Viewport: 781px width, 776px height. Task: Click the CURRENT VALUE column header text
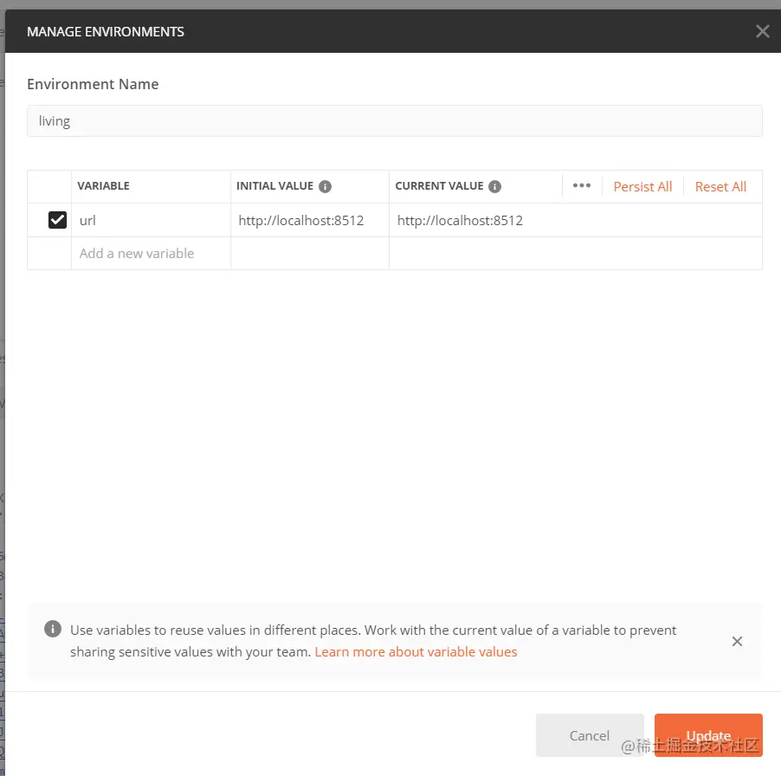click(x=439, y=186)
